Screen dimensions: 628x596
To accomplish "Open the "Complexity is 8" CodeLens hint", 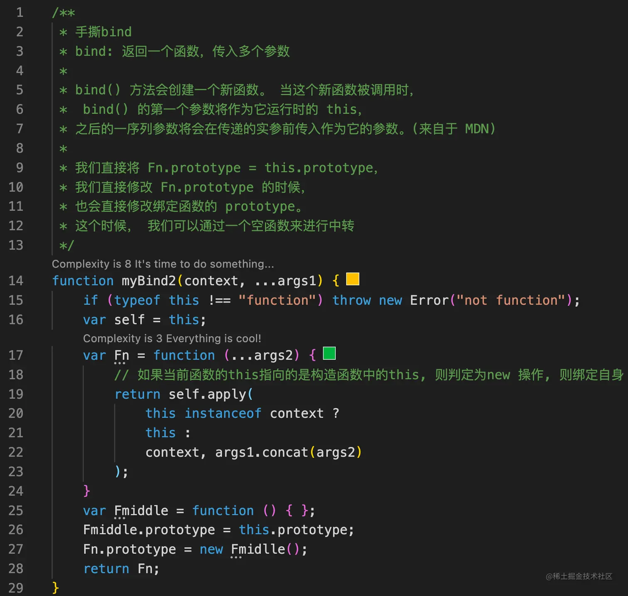I will (162, 264).
